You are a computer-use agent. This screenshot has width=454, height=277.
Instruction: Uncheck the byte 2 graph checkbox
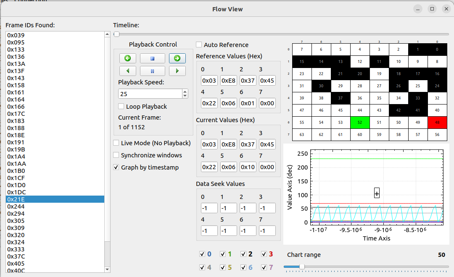(x=243, y=254)
